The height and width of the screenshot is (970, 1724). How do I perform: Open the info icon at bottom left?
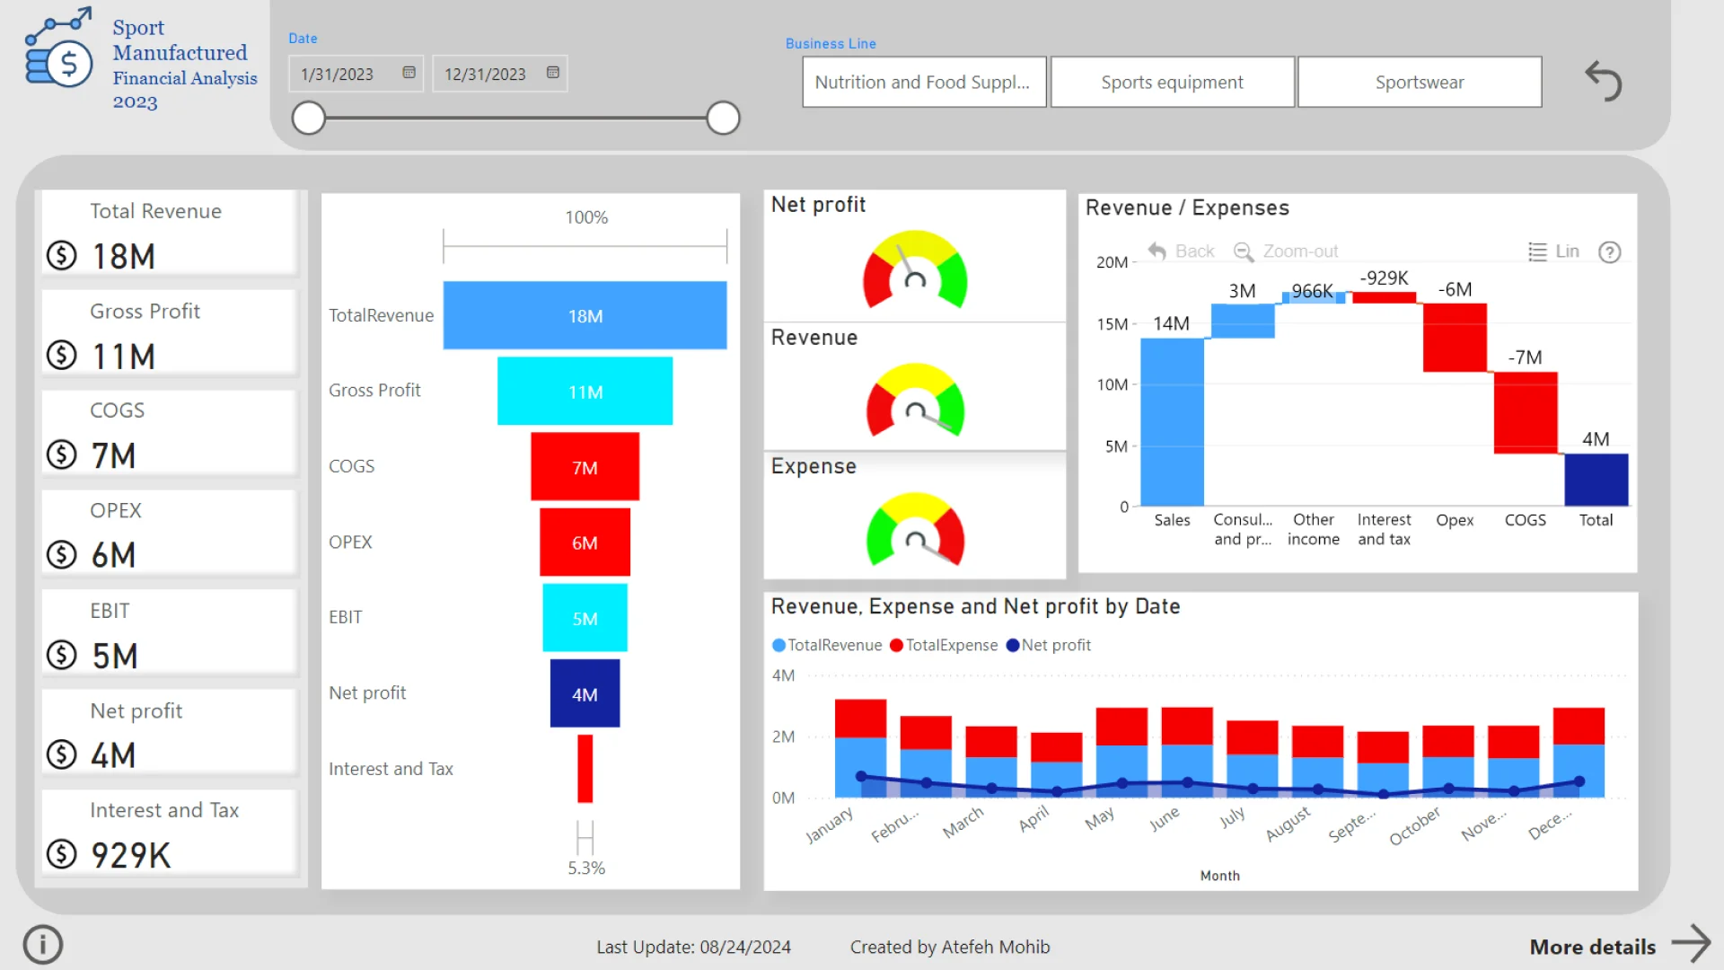point(43,945)
